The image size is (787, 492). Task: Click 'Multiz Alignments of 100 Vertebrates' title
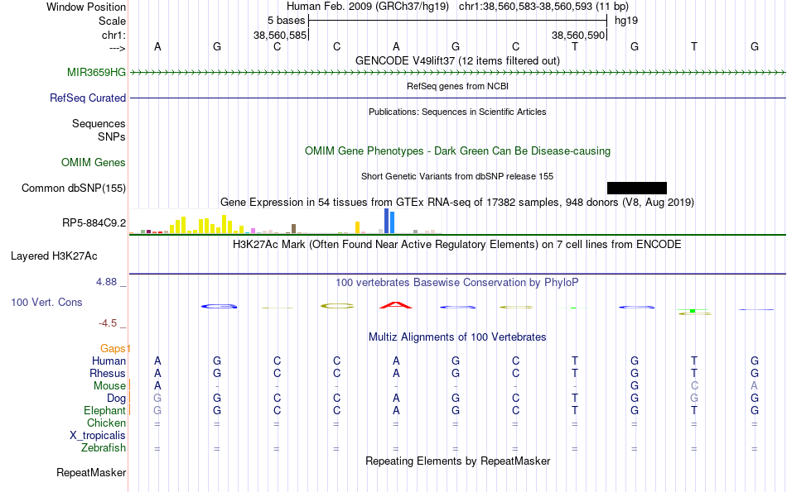pos(457,337)
